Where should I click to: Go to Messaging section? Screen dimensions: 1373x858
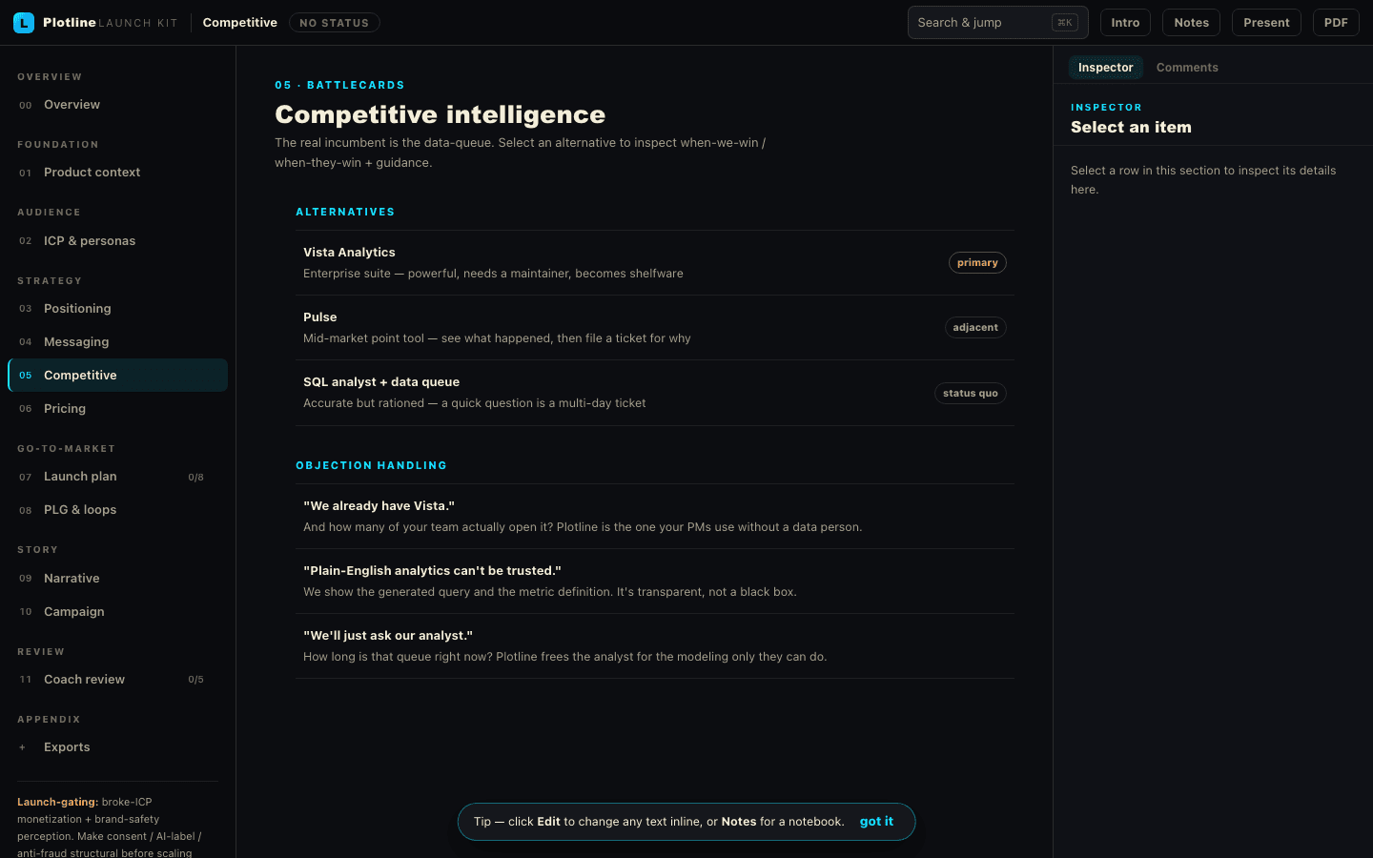[x=117, y=342]
